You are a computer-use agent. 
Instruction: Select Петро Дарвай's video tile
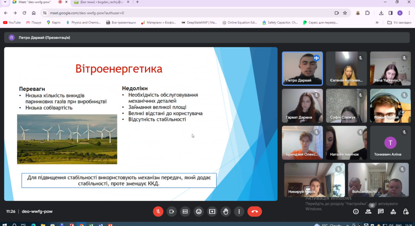click(302, 68)
